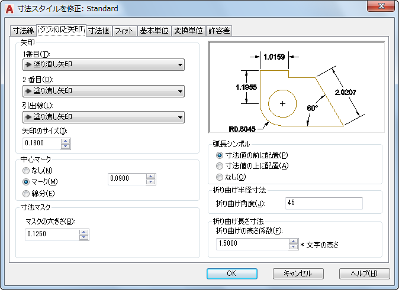Image resolution: width=399 pixels, height=290 pixels.
Task: Select the シンボルと矢印 tab
Action: click(x=62, y=30)
